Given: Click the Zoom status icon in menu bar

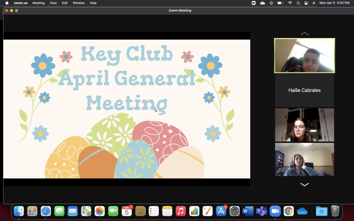Looking at the screenshot, I should (x=254, y=3).
